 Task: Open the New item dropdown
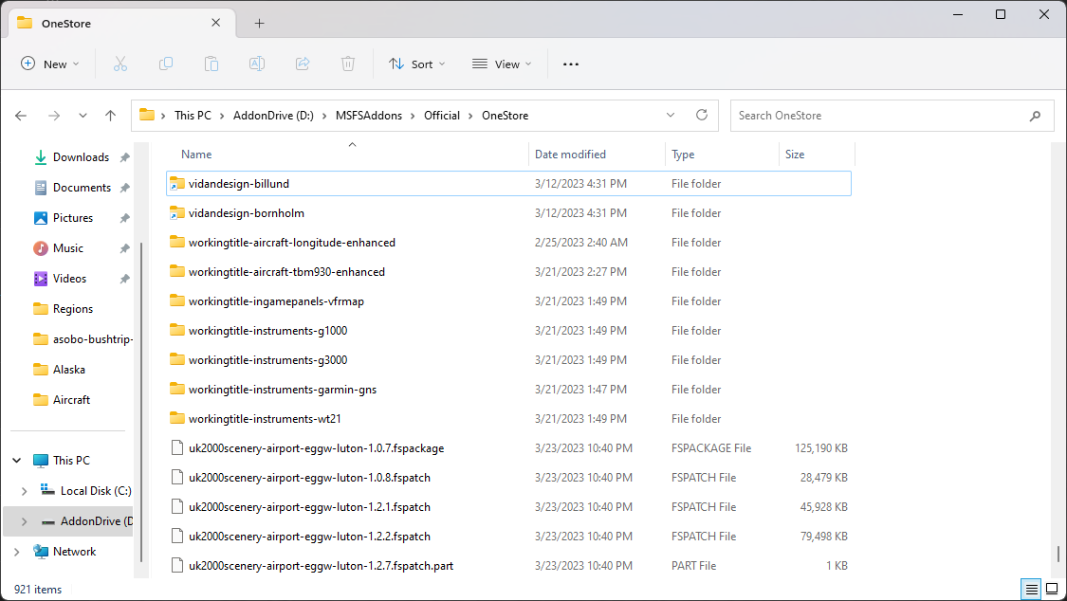pos(50,64)
